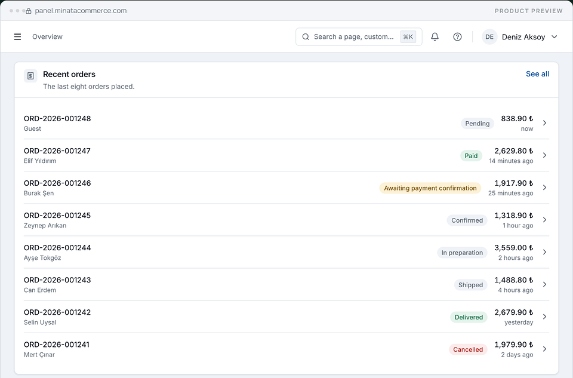573x378 pixels.
Task: Open order ORD-2026-001245 via its chevron
Action: (x=544, y=220)
